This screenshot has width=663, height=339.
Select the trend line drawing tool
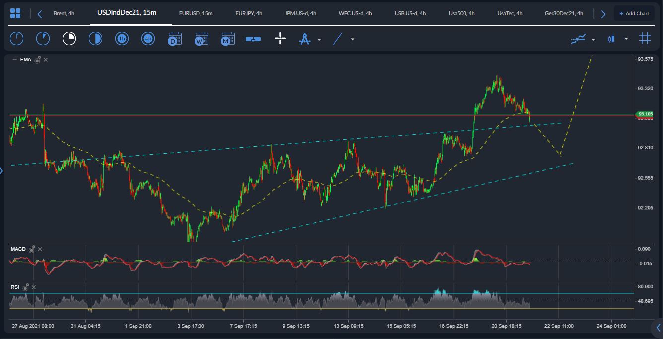(x=338, y=39)
